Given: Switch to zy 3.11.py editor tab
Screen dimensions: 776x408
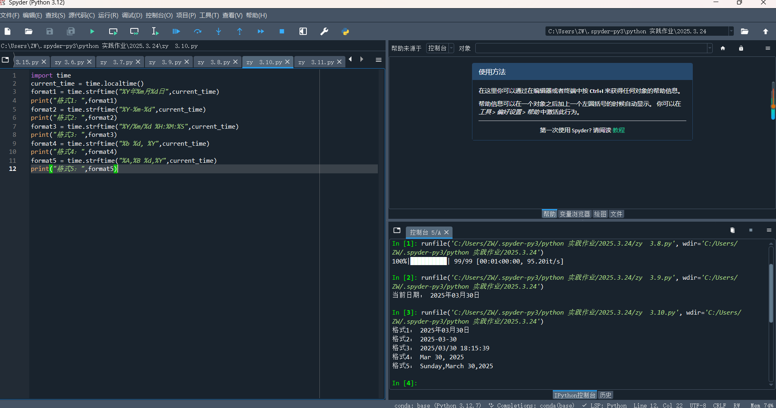Looking at the screenshot, I should tap(316, 62).
